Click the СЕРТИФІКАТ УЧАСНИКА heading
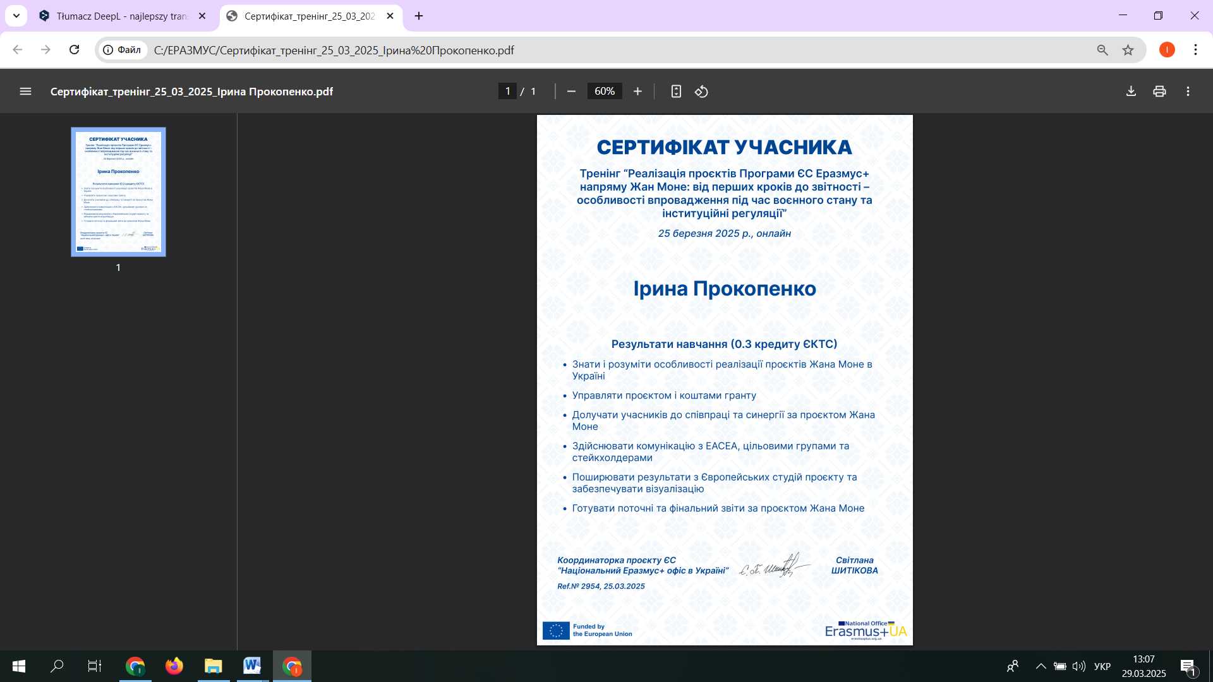This screenshot has width=1213, height=682. click(724, 147)
